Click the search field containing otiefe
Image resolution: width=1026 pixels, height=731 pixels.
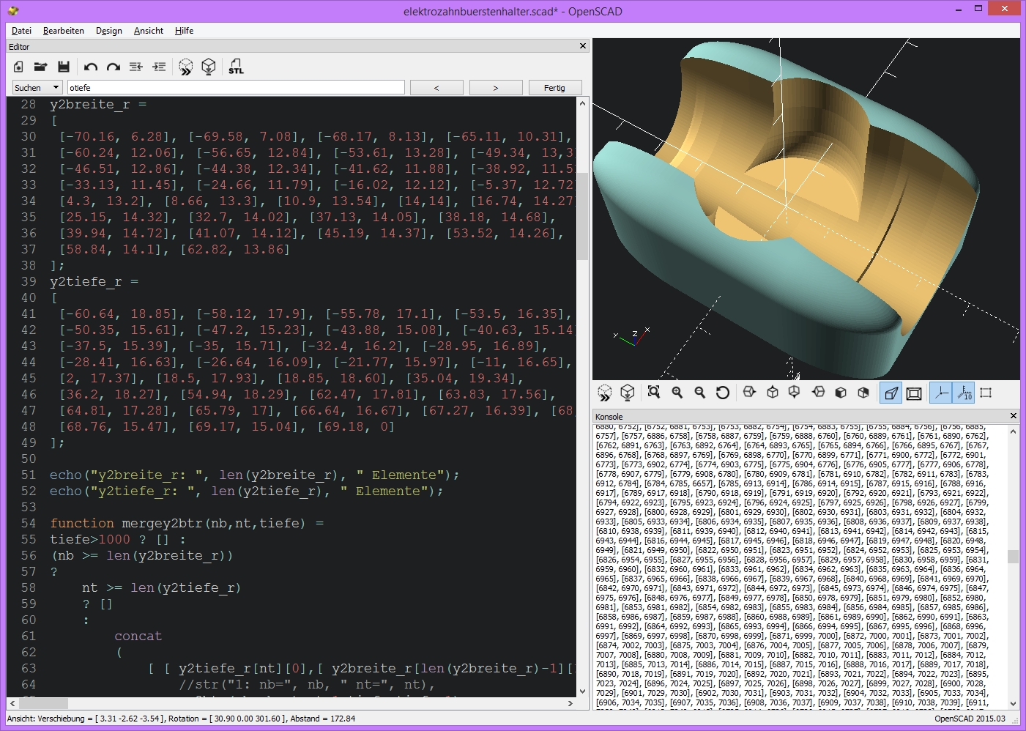[x=236, y=88]
